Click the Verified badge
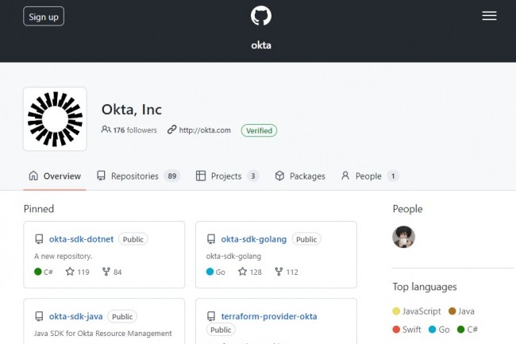The height and width of the screenshot is (344, 516). (259, 130)
